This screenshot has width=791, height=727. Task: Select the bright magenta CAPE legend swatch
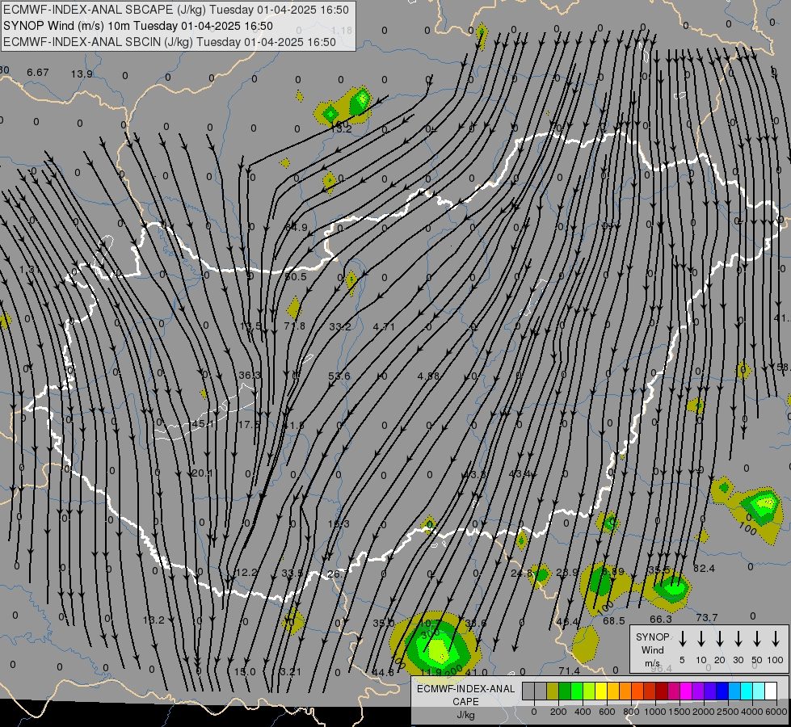pyautogui.click(x=686, y=691)
